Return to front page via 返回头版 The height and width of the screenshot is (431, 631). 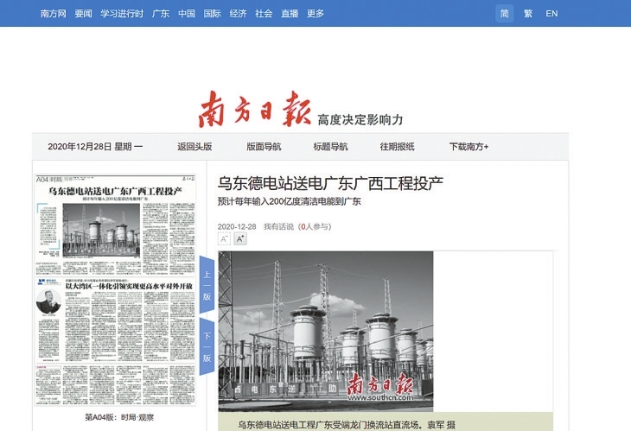coord(194,147)
